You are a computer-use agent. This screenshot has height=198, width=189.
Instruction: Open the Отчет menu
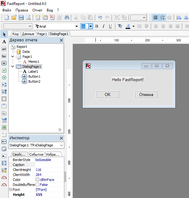coord(37,10)
